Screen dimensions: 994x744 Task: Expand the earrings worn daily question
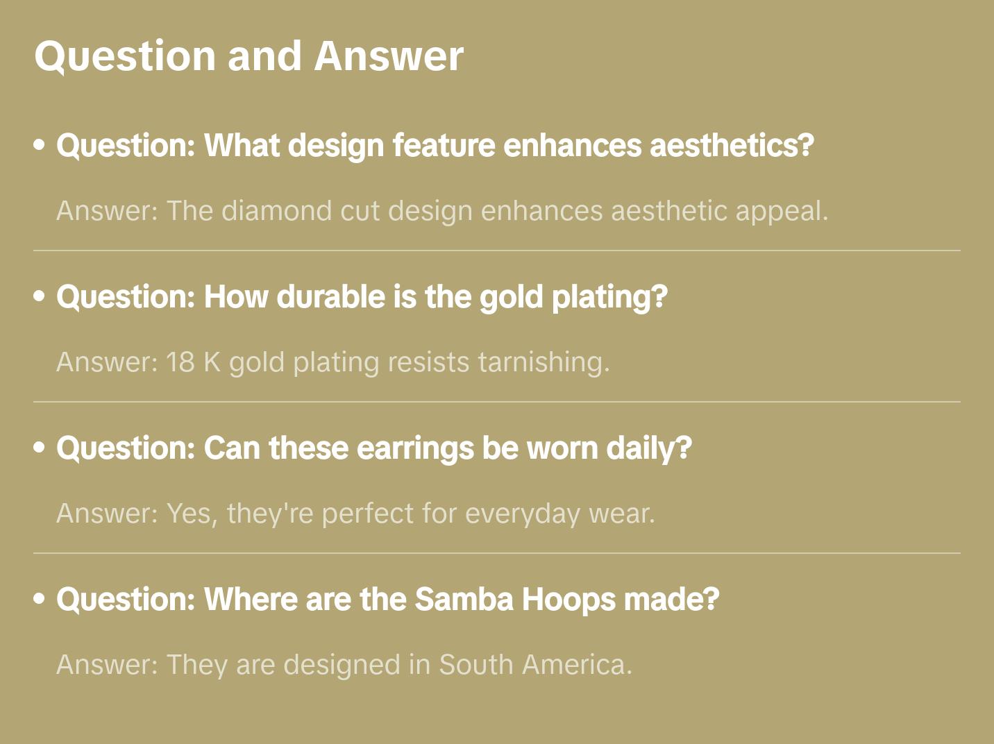374,448
